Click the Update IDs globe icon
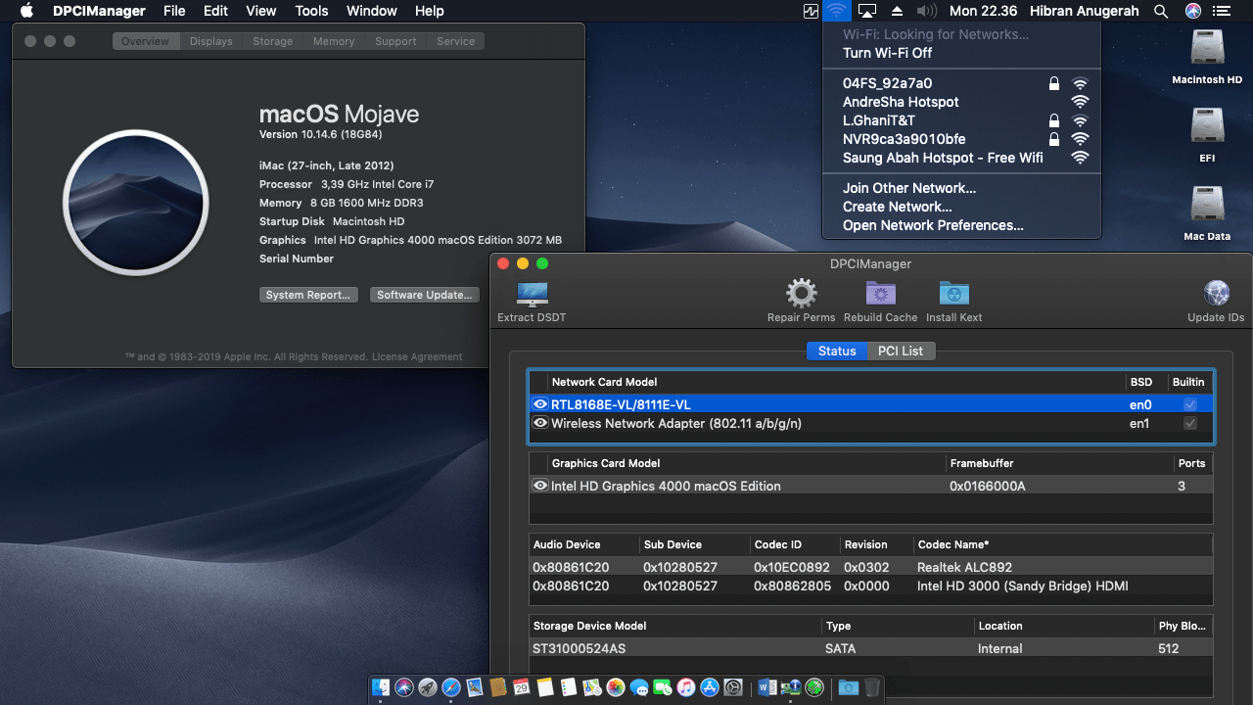Viewport: 1253px width, 705px height. tap(1216, 293)
